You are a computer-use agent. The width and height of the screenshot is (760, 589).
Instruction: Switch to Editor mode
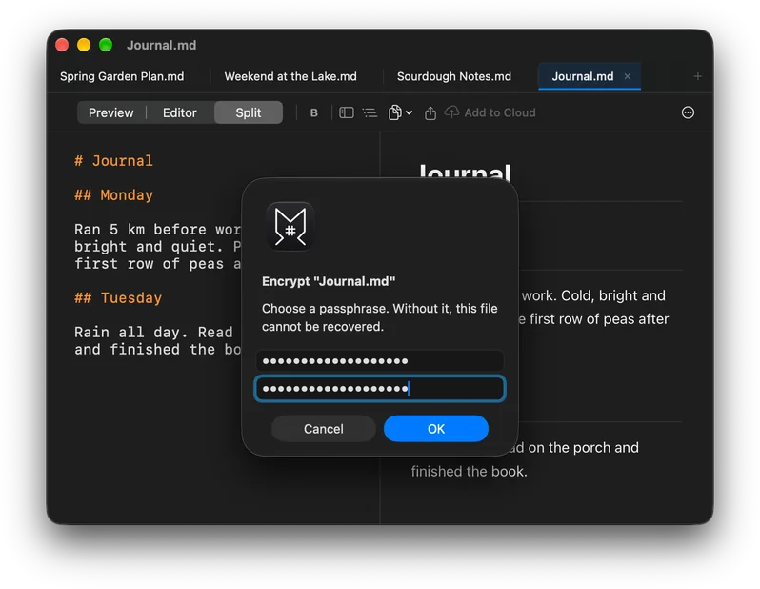(x=180, y=112)
